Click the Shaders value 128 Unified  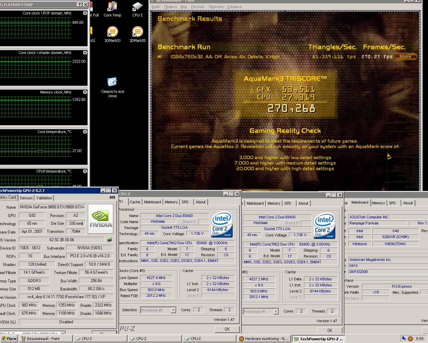pyautogui.click(x=37, y=264)
